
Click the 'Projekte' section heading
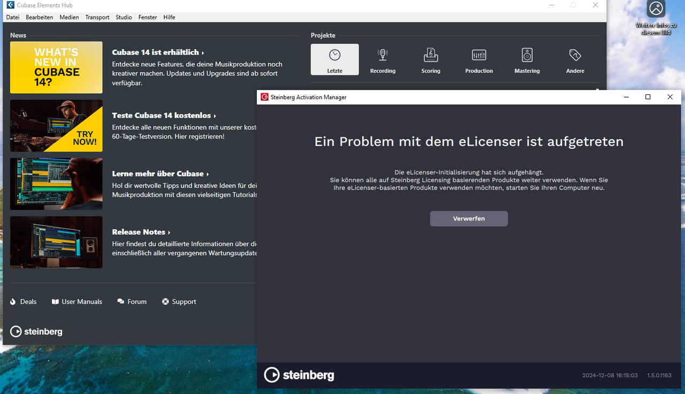pos(323,35)
